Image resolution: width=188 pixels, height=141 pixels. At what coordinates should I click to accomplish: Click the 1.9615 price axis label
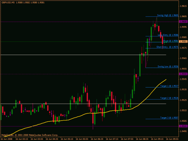(x=183, y=6)
